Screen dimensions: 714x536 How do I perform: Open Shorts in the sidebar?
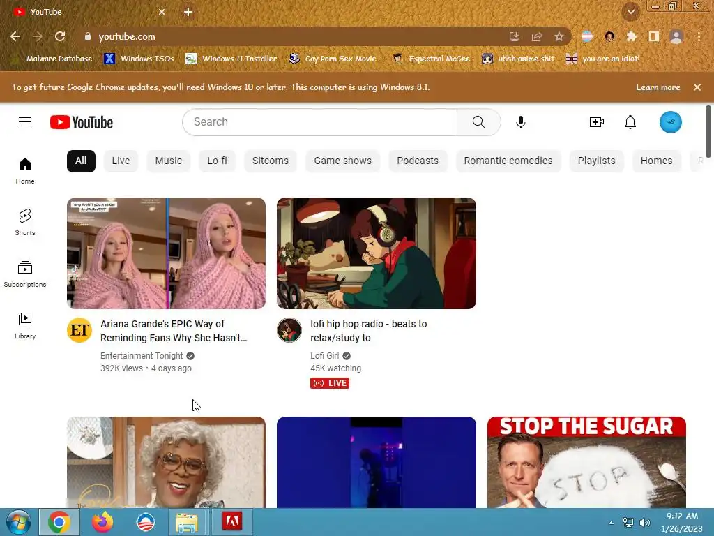tap(25, 223)
